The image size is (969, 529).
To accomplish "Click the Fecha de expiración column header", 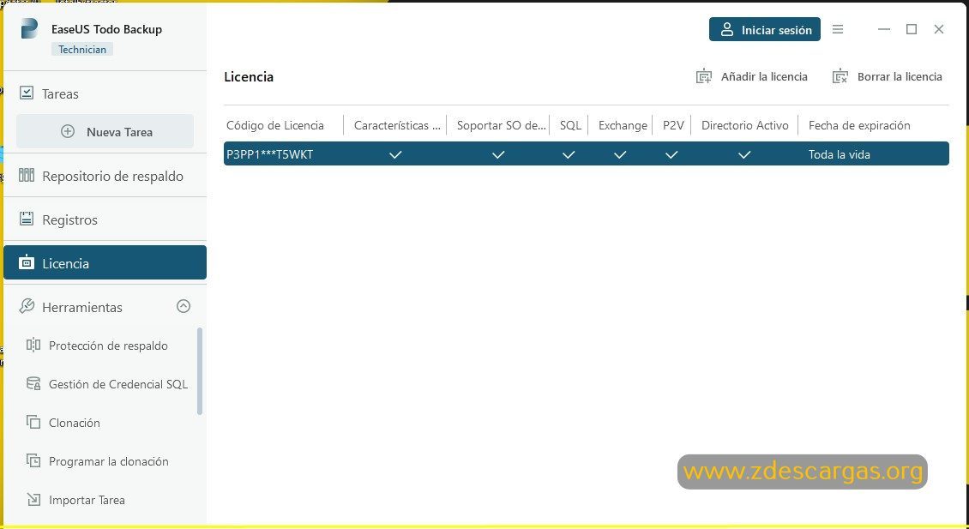I will click(x=859, y=125).
